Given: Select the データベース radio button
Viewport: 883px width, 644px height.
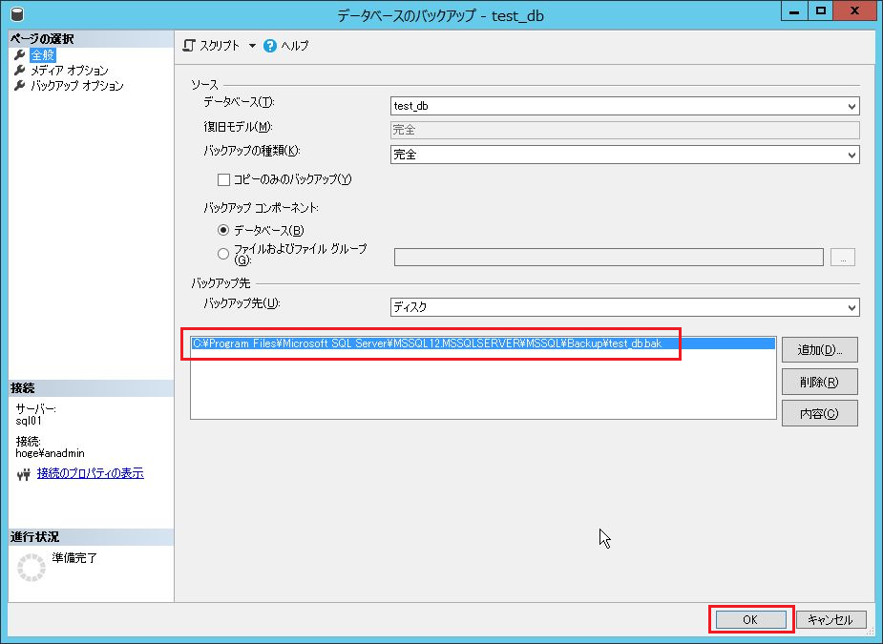Looking at the screenshot, I should tap(223, 230).
